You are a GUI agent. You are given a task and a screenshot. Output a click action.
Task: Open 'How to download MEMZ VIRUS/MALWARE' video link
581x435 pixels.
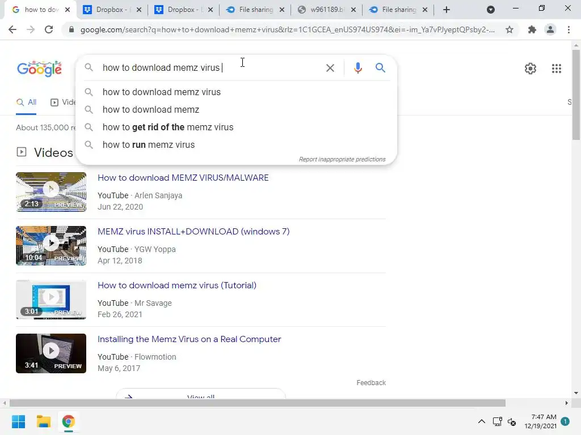point(183,178)
